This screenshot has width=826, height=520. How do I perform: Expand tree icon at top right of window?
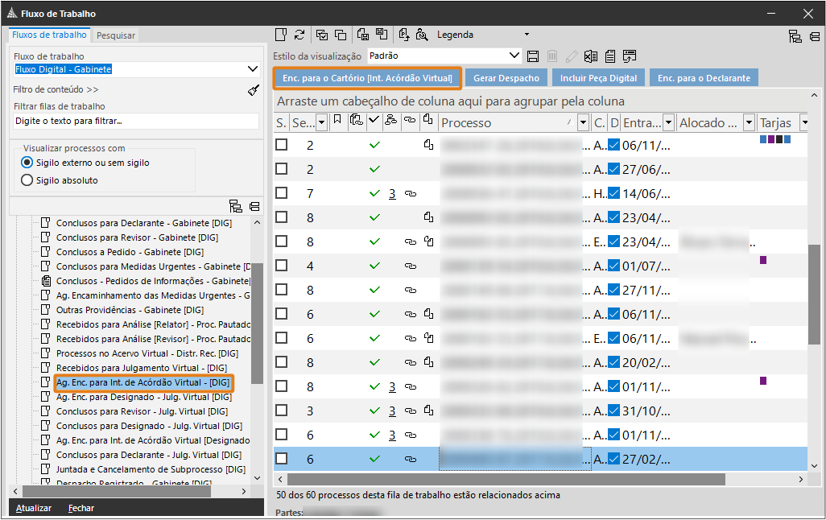795,36
